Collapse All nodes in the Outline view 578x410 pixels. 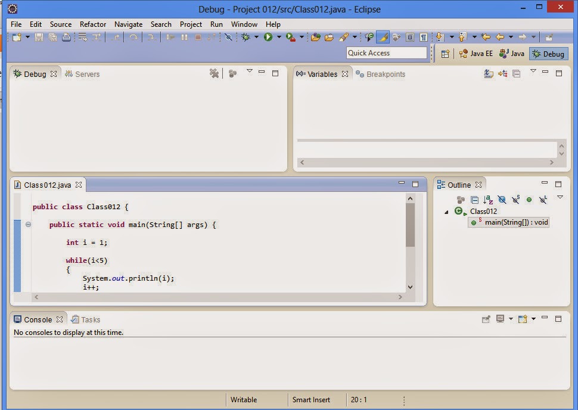coord(476,199)
